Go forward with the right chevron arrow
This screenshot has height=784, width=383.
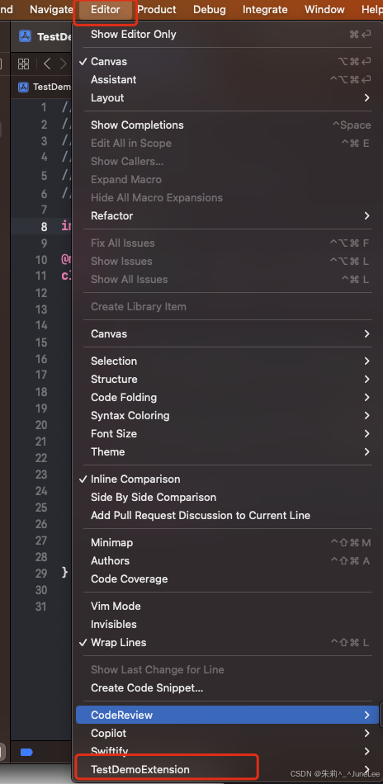click(x=63, y=64)
